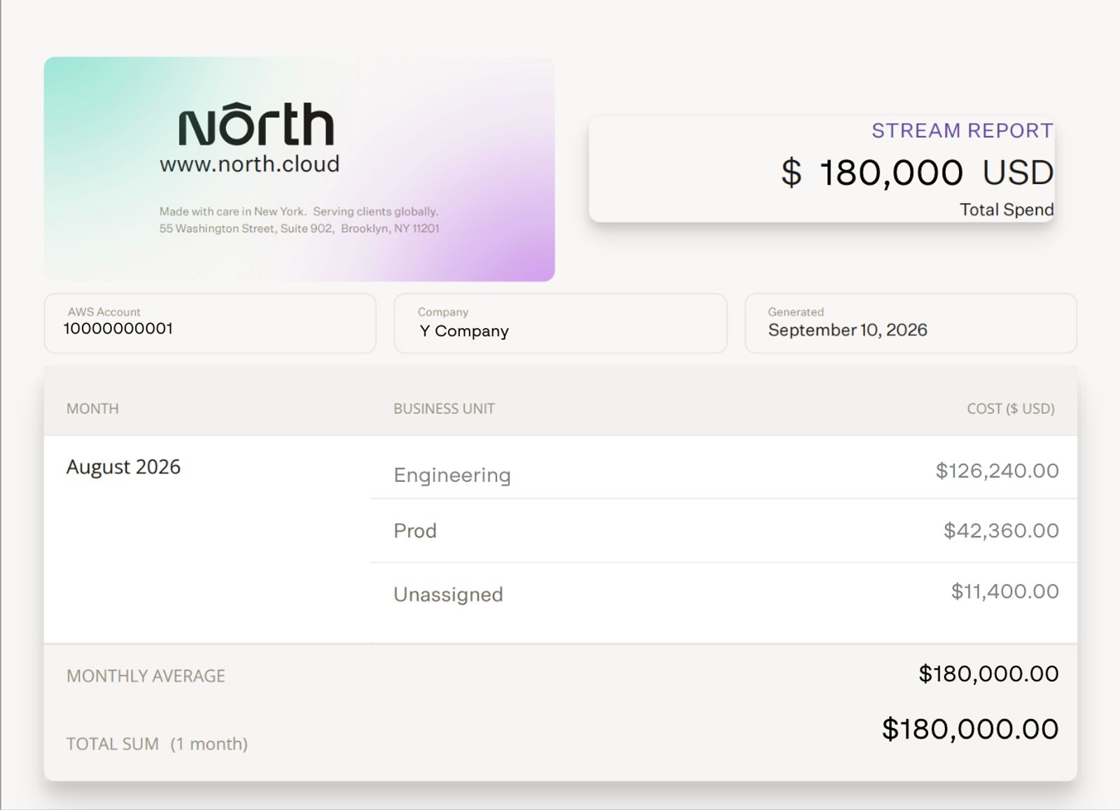Image resolution: width=1120 pixels, height=810 pixels.
Task: Click the Engineering cost $126,240.00
Action: pyautogui.click(x=997, y=471)
